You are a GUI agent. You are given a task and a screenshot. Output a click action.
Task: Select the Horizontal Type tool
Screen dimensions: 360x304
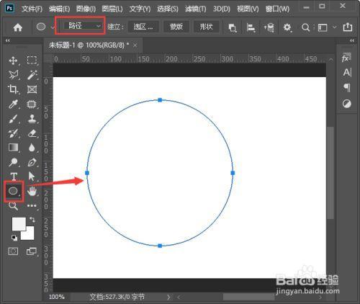click(14, 176)
